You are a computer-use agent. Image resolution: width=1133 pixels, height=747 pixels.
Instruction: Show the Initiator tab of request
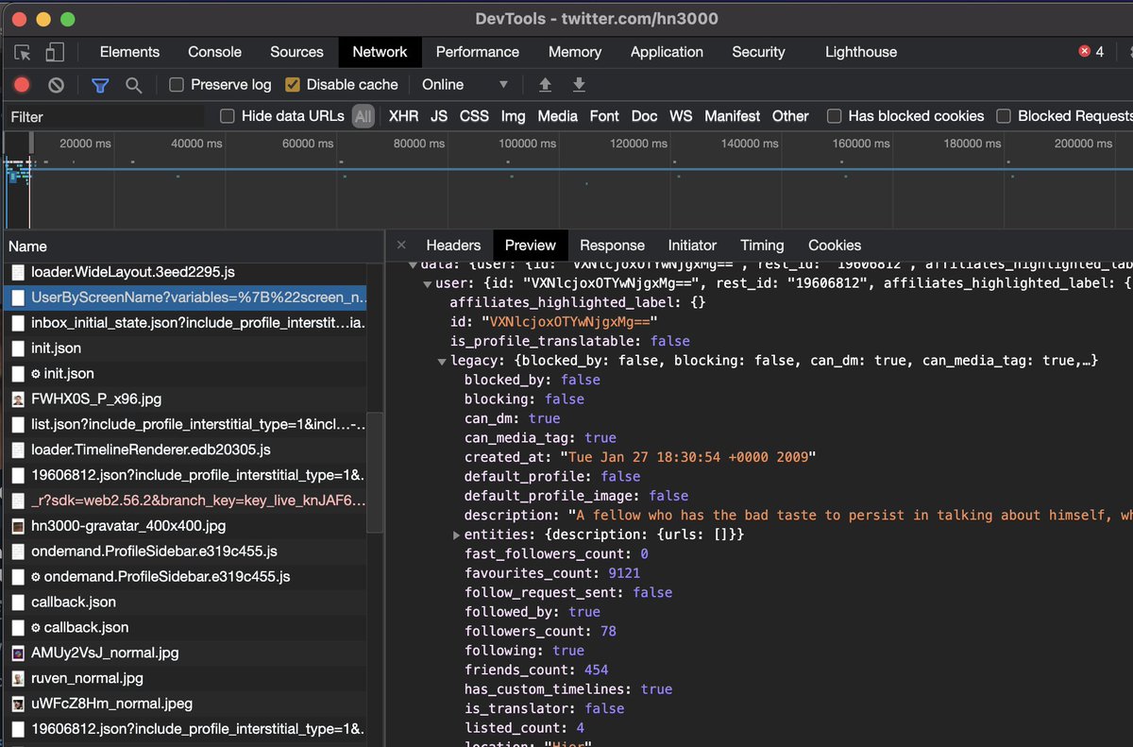(x=692, y=245)
